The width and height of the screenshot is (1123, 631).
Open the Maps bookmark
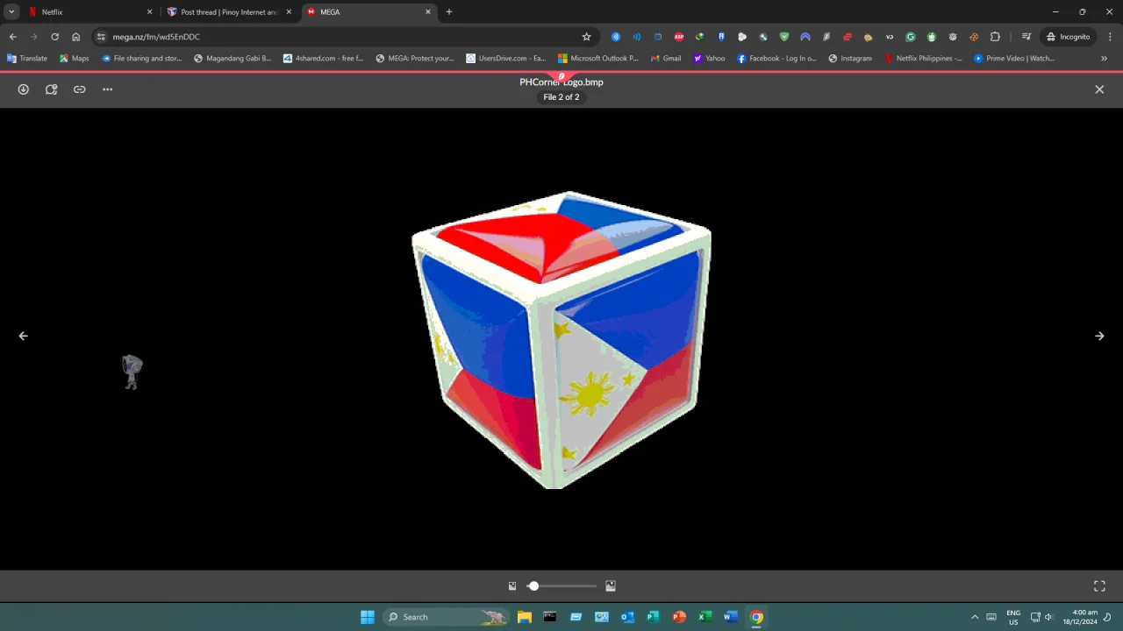click(75, 59)
